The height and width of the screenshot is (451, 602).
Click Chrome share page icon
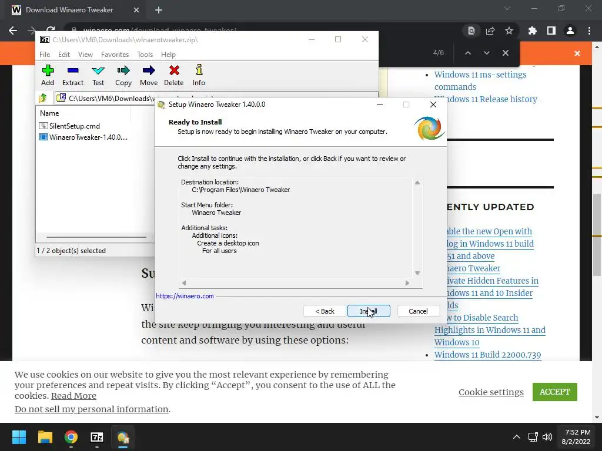(x=490, y=31)
